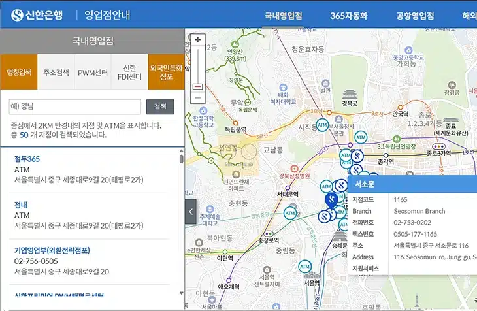Click the 경복궁 palace icon

coord(350,94)
